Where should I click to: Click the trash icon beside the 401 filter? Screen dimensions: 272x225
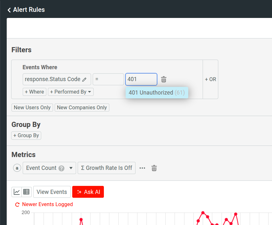pos(164,79)
